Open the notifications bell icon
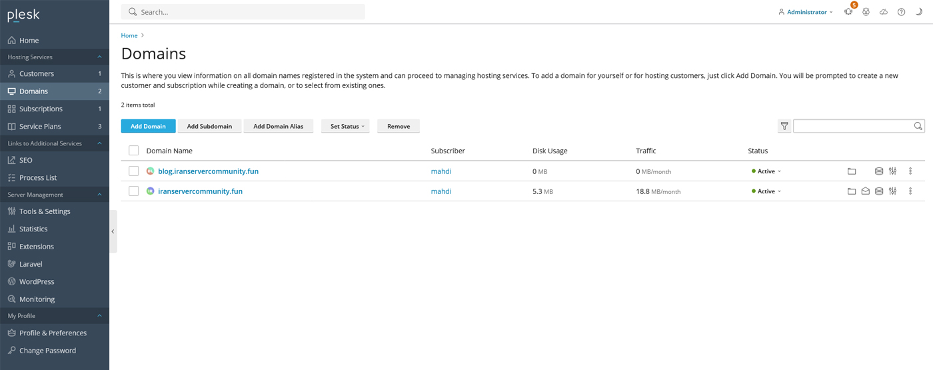 point(848,12)
